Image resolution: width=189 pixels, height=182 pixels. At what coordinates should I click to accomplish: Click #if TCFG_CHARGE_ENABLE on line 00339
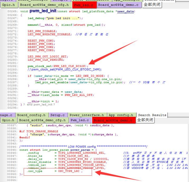point(39,131)
